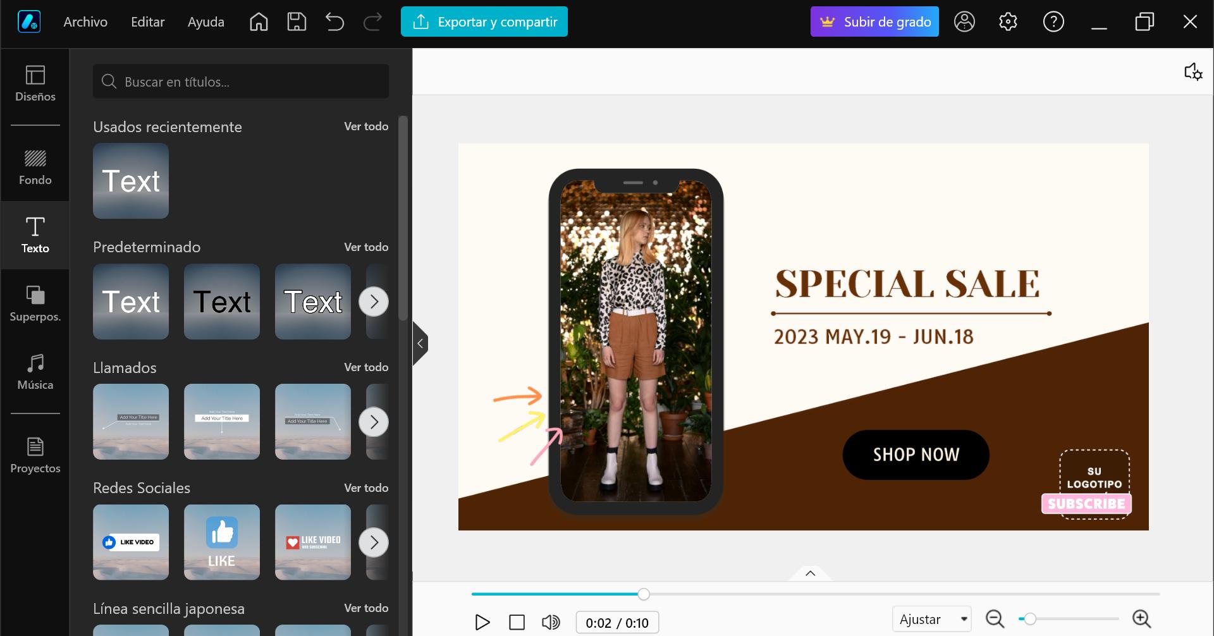Select the Superpos. panel
This screenshot has height=636, width=1214.
pos(35,302)
